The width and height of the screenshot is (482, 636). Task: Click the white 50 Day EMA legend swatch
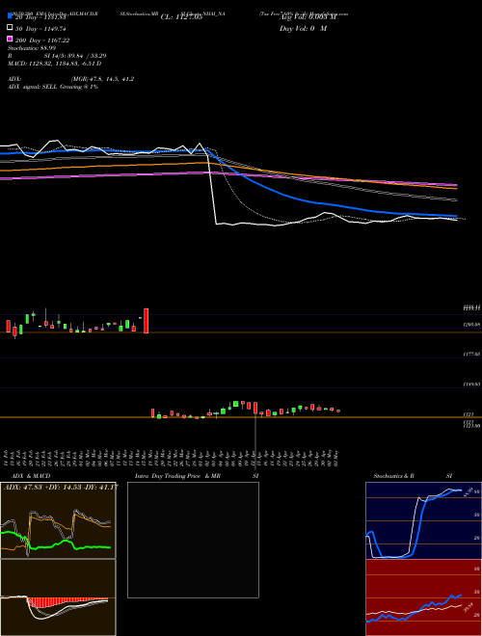tap(11, 28)
